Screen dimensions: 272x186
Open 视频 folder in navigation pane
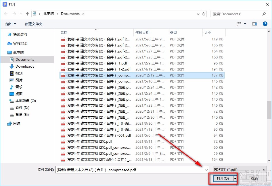(x=19, y=73)
